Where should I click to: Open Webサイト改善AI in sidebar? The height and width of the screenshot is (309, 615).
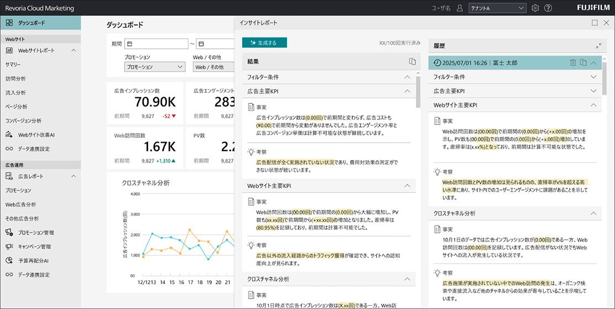tap(44, 134)
